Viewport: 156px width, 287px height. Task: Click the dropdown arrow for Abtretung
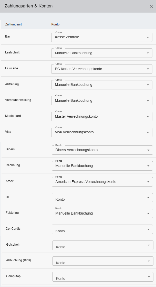(x=148, y=85)
